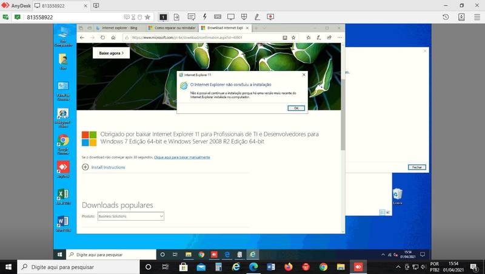Go to the remote browser home page
This screenshot has width=485, height=274.
pyautogui.click(x=113, y=38)
